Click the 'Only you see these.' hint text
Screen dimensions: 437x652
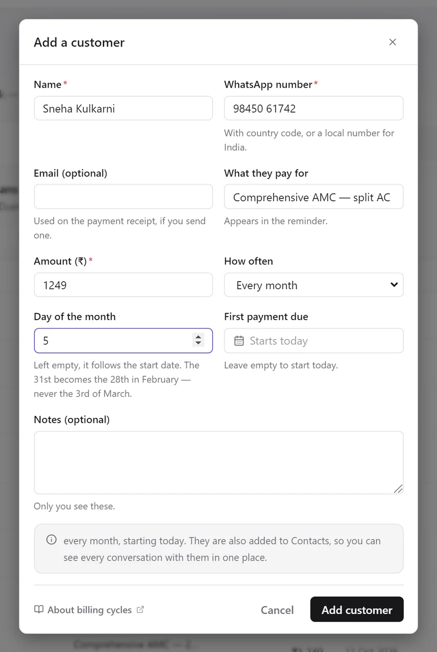click(x=74, y=506)
